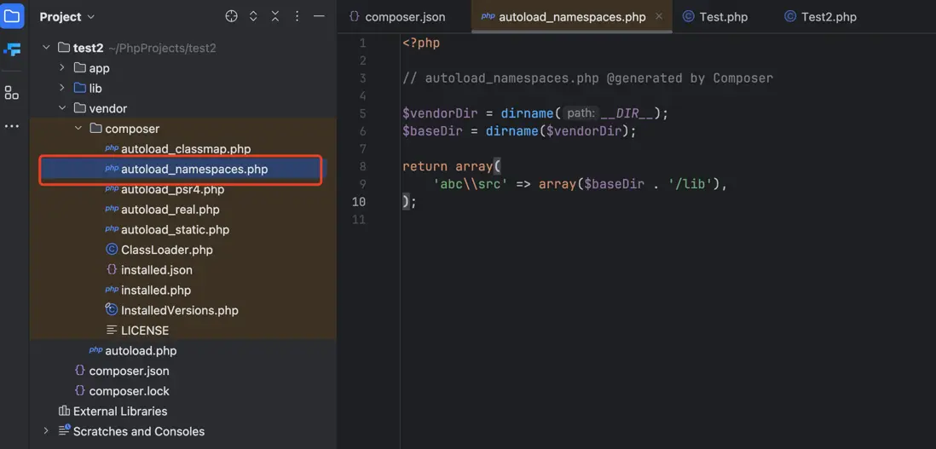Collapse the vendor folder
The width and height of the screenshot is (936, 449).
pos(62,108)
